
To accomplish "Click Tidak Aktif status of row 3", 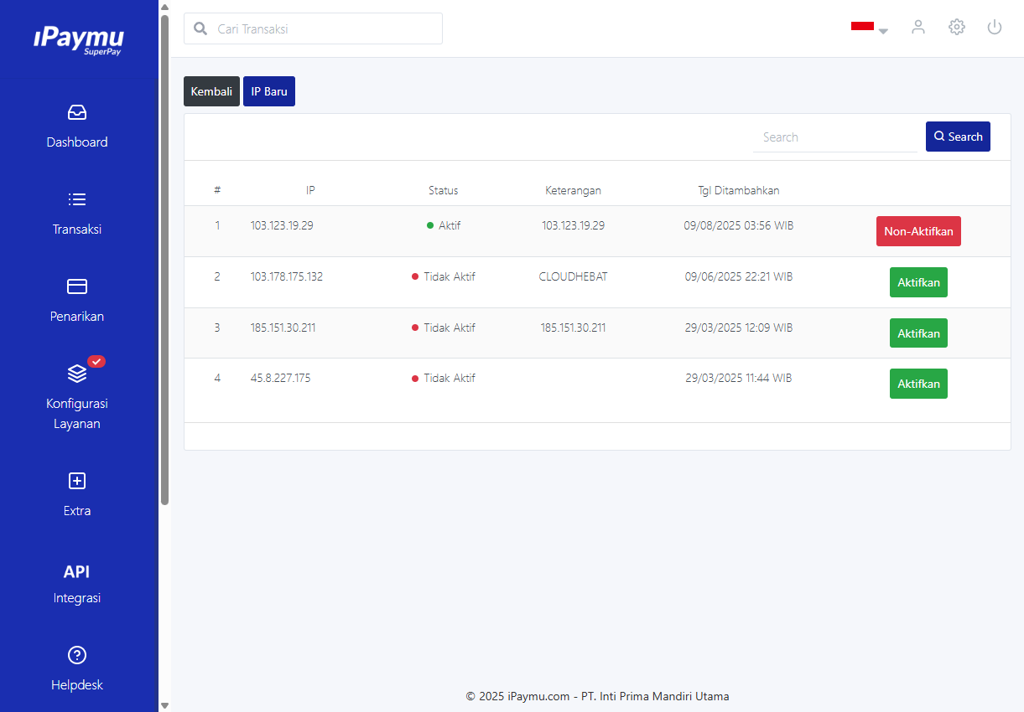I will (444, 328).
